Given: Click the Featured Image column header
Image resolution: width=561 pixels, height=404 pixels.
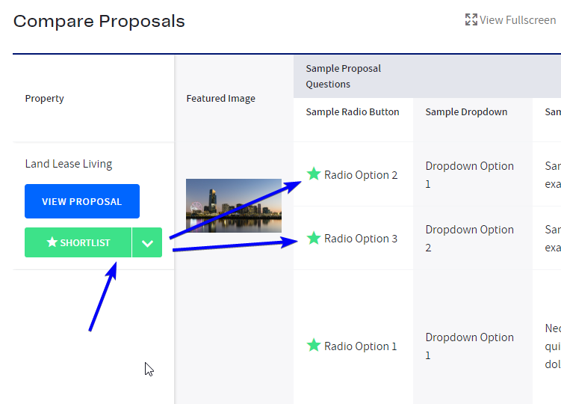Looking at the screenshot, I should click(x=220, y=99).
